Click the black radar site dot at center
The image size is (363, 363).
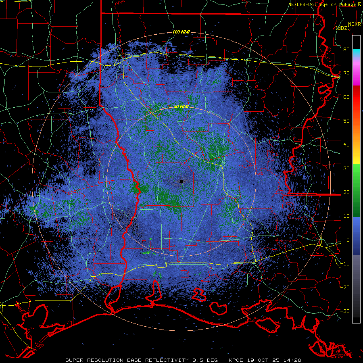pos(181,181)
